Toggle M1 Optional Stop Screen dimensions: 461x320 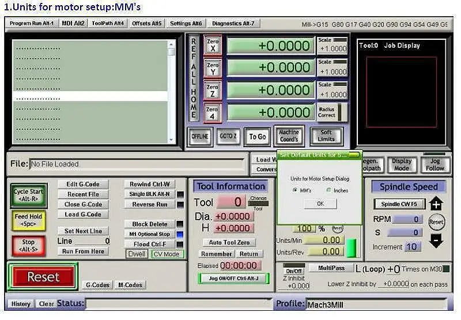point(150,234)
